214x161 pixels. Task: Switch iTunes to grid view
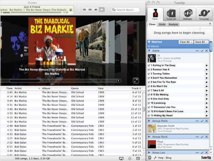[96, 10]
